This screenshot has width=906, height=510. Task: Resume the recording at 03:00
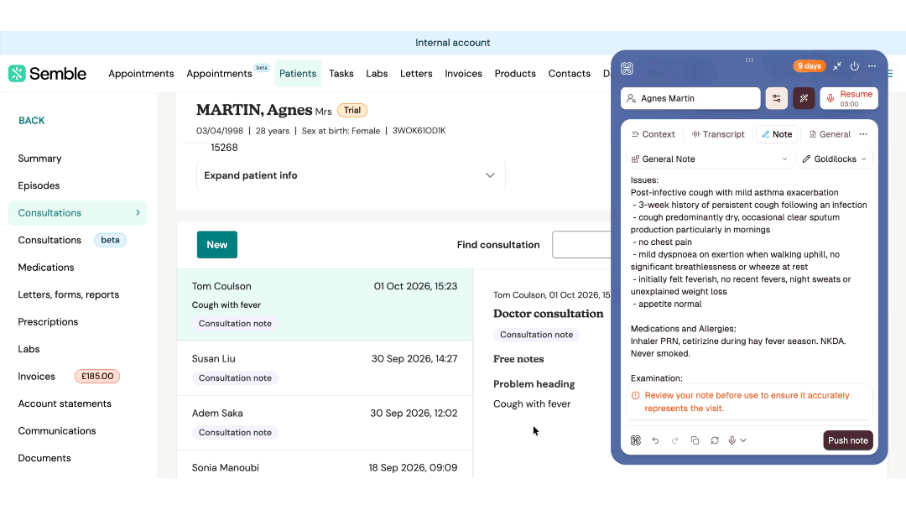pos(849,98)
